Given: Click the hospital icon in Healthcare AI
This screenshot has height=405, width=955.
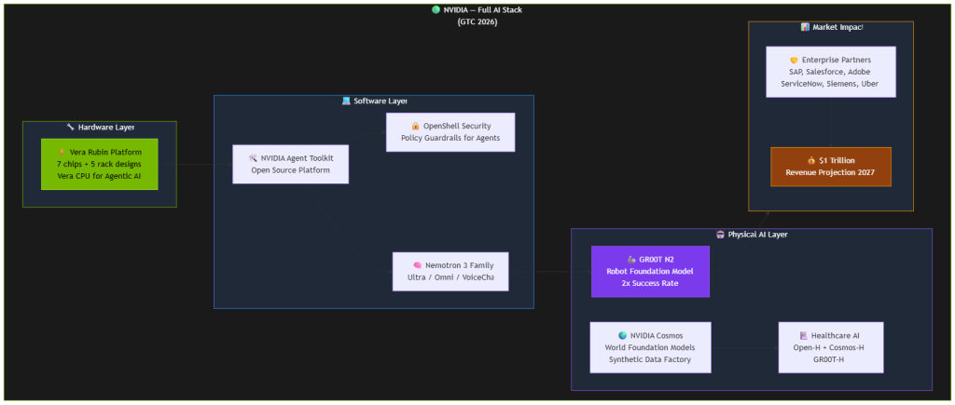Looking at the screenshot, I should pos(804,336).
